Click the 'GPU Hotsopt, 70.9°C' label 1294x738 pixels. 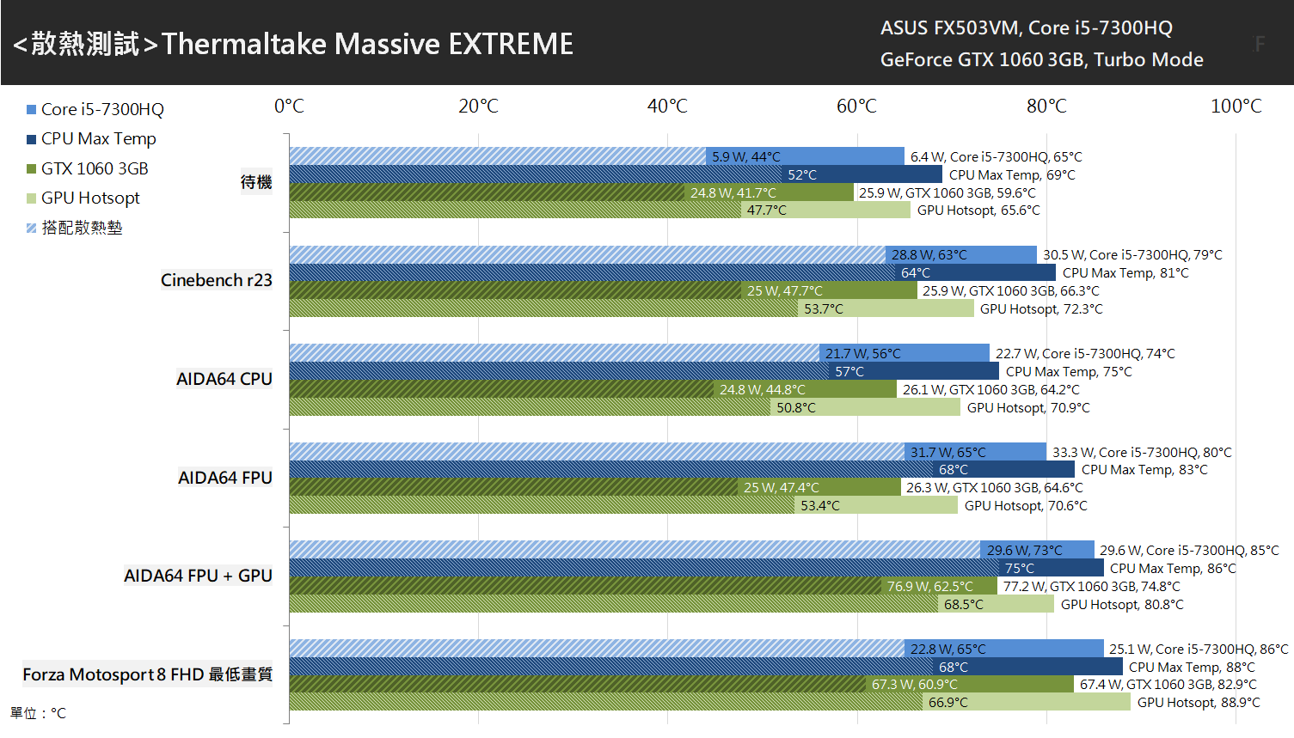(1028, 407)
